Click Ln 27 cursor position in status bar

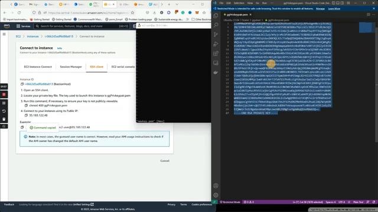click(308, 202)
